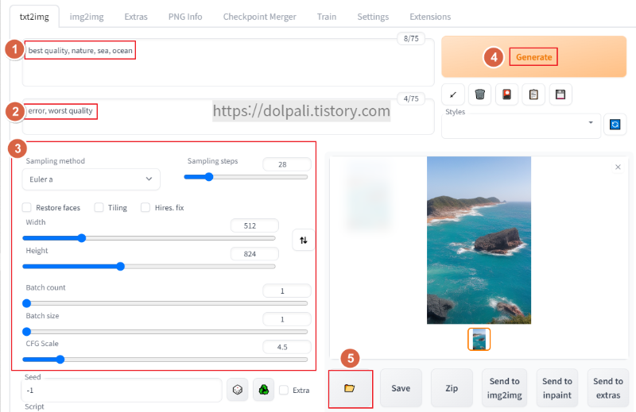
Task: Click the Save button
Action: (401, 388)
